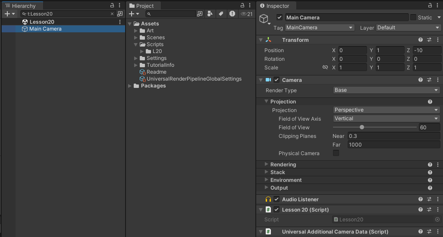Adjust the Field of View slider handle
The height and width of the screenshot is (237, 443).
tap(362, 128)
